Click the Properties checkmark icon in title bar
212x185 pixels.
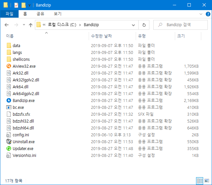pos(16,5)
